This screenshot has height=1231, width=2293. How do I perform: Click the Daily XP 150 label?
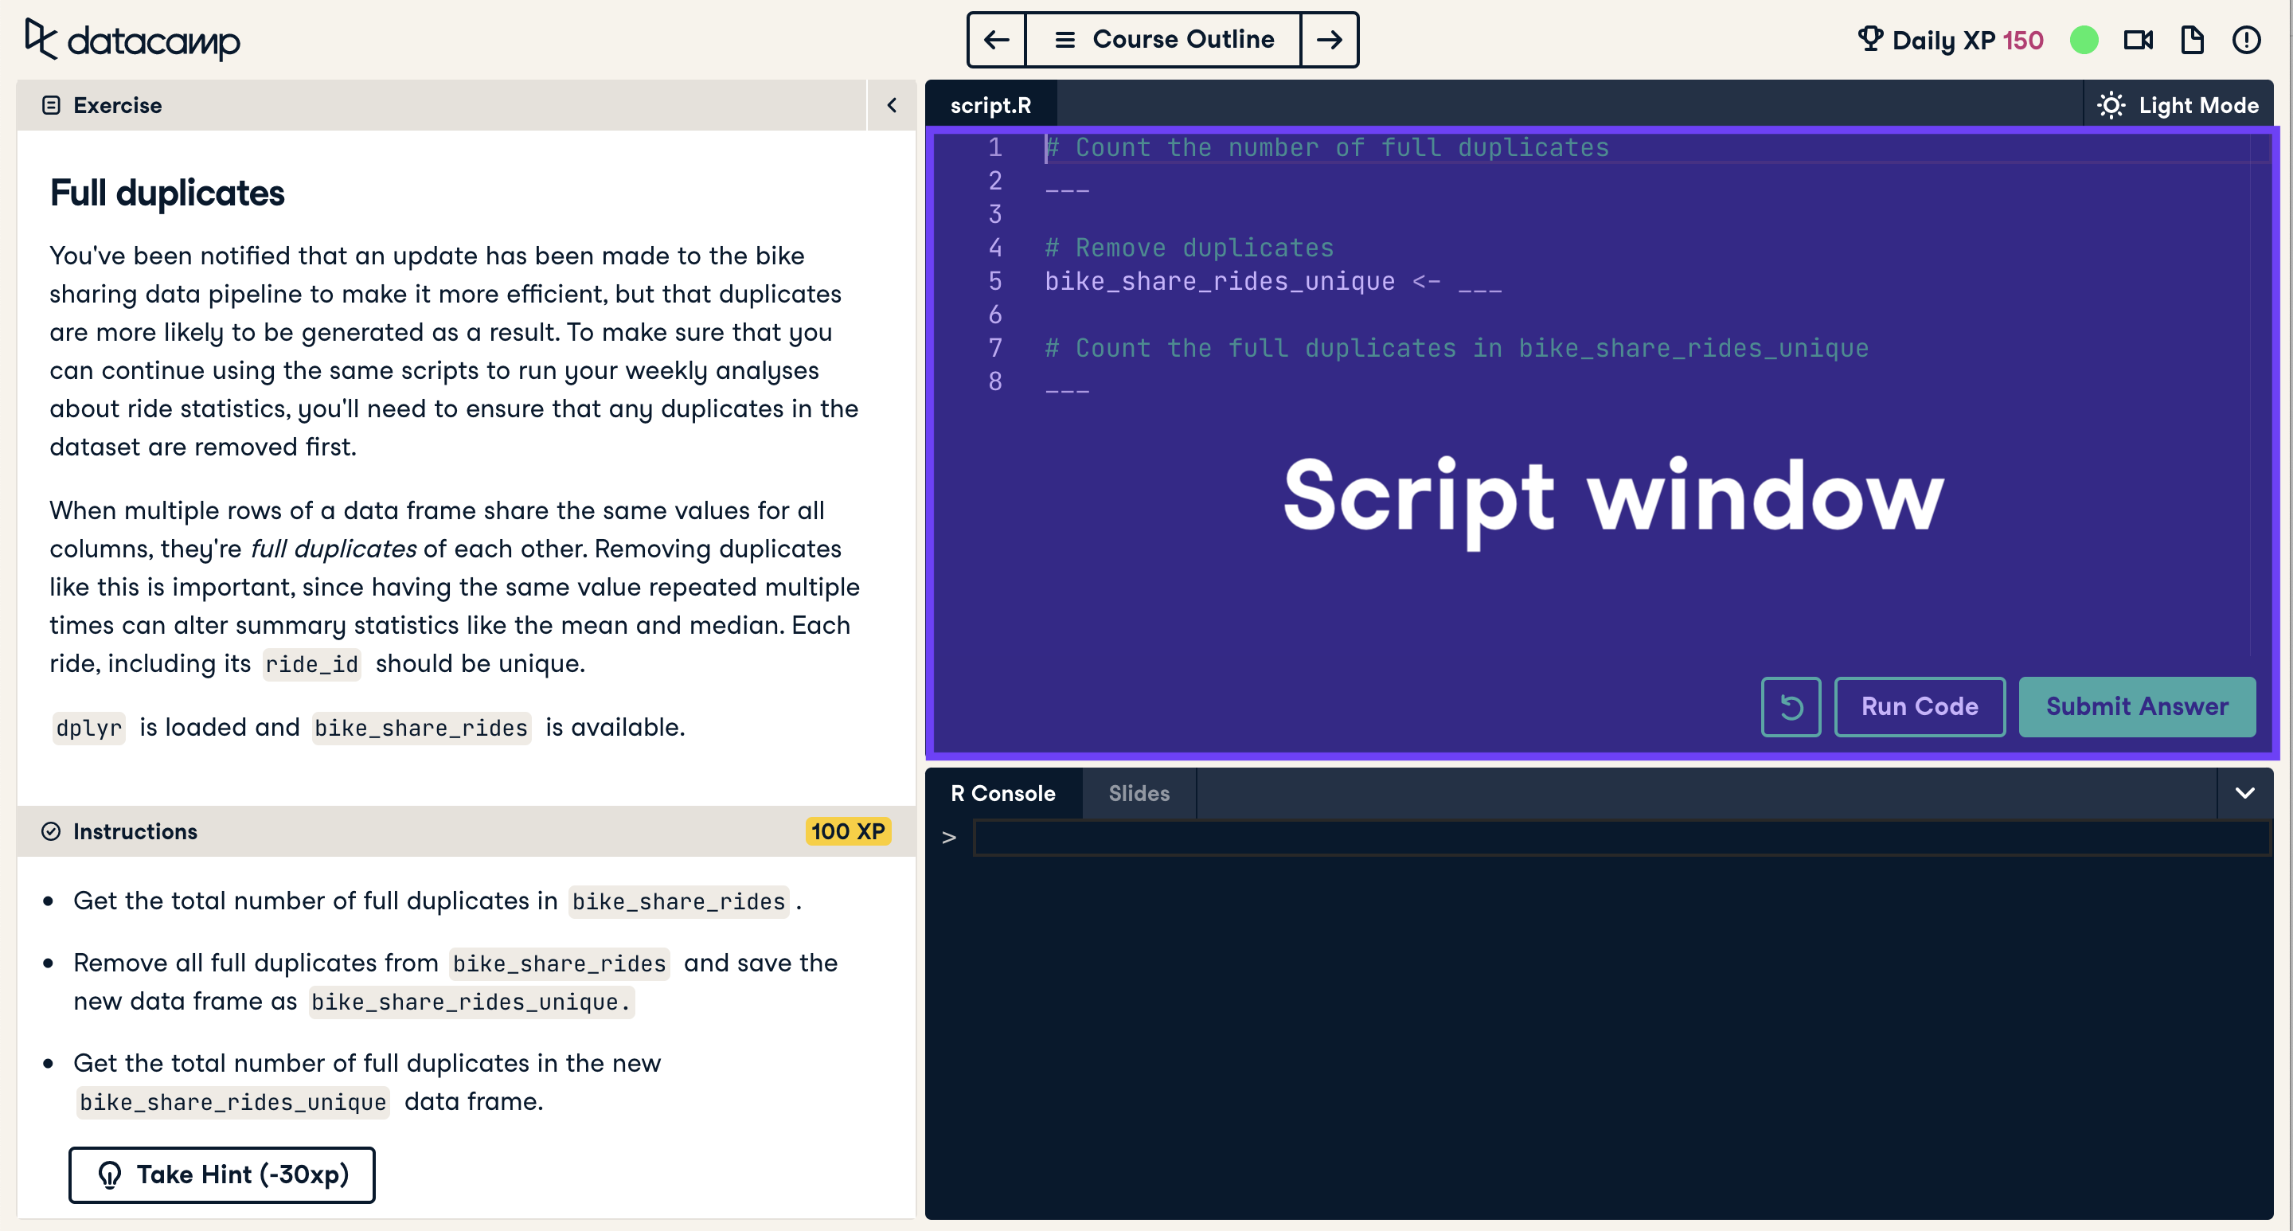point(1967,40)
